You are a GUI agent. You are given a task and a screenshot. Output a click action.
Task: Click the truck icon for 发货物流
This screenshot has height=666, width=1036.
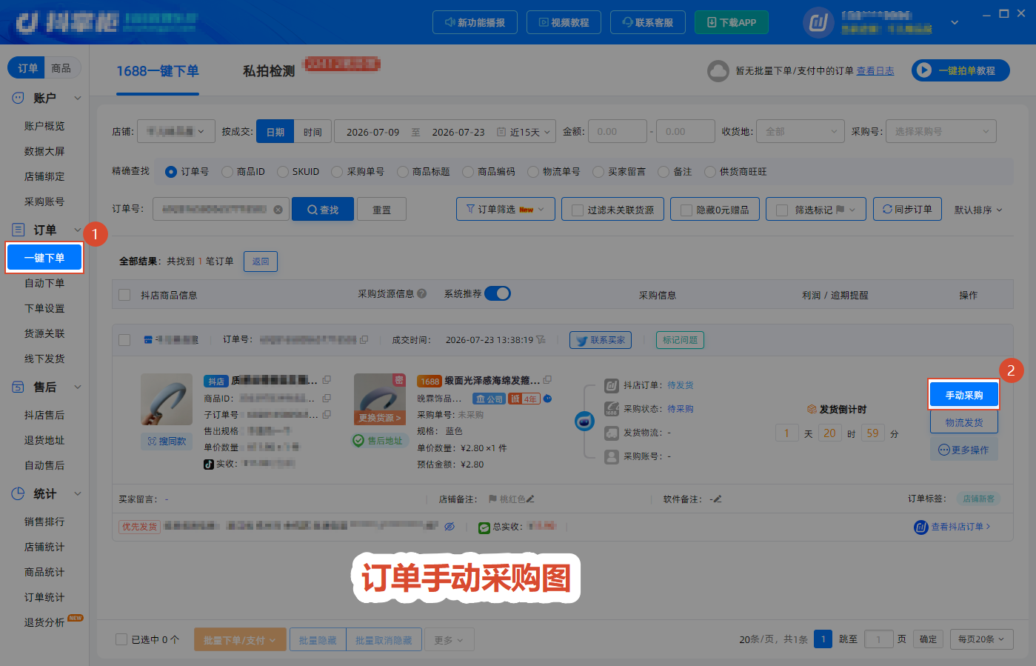pyautogui.click(x=612, y=433)
